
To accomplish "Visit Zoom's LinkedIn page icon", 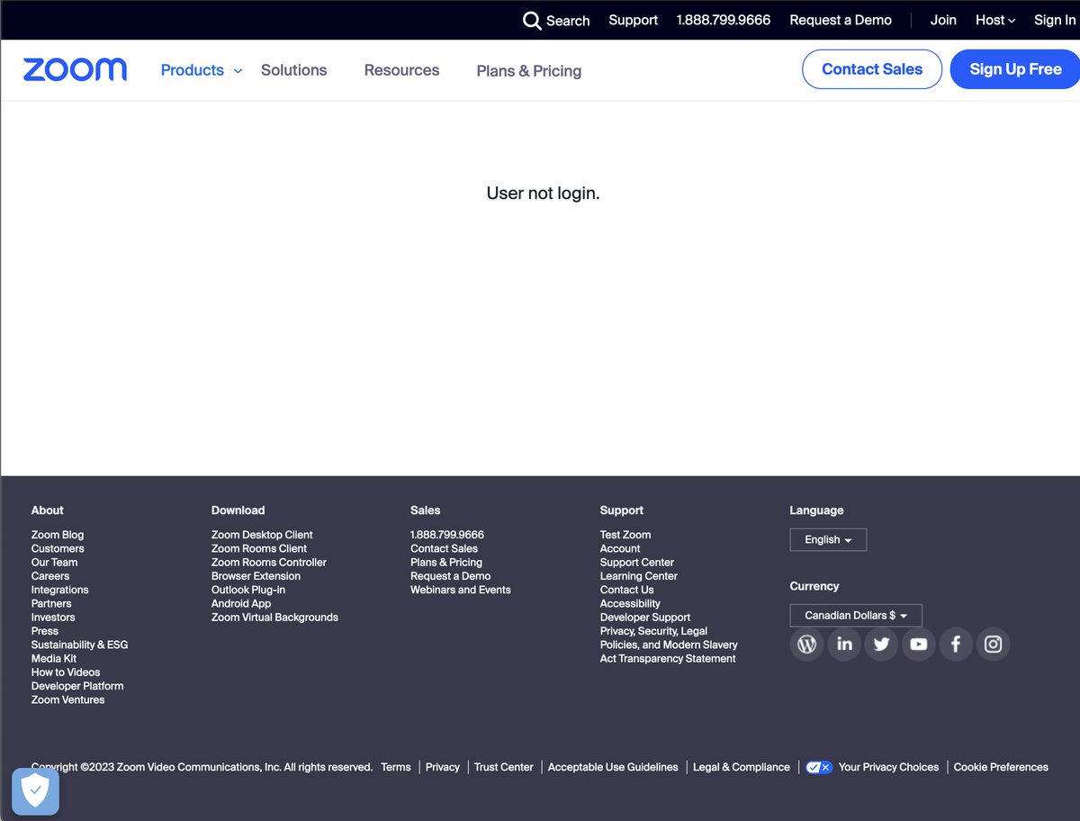I will coord(844,644).
